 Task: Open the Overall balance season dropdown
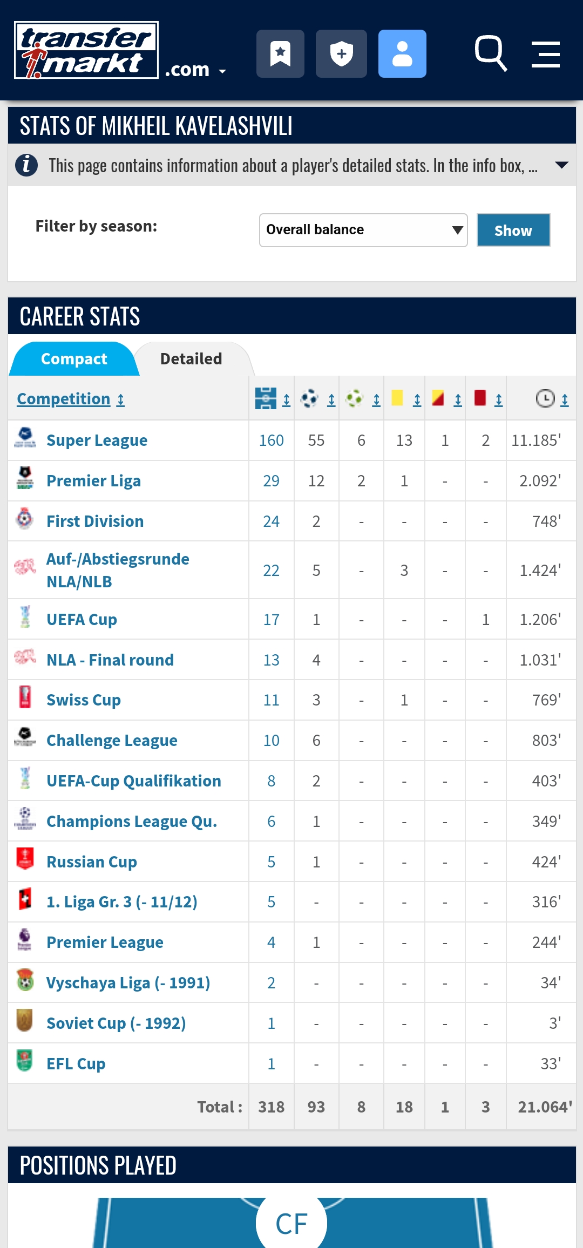[363, 230]
